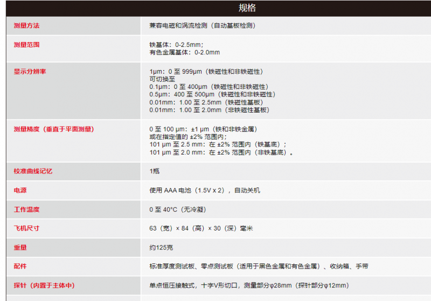Click the 配件 row label
Viewport: 431px width, 301px height.
point(20,267)
